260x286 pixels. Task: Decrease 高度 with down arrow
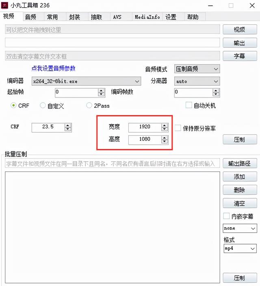point(165,141)
